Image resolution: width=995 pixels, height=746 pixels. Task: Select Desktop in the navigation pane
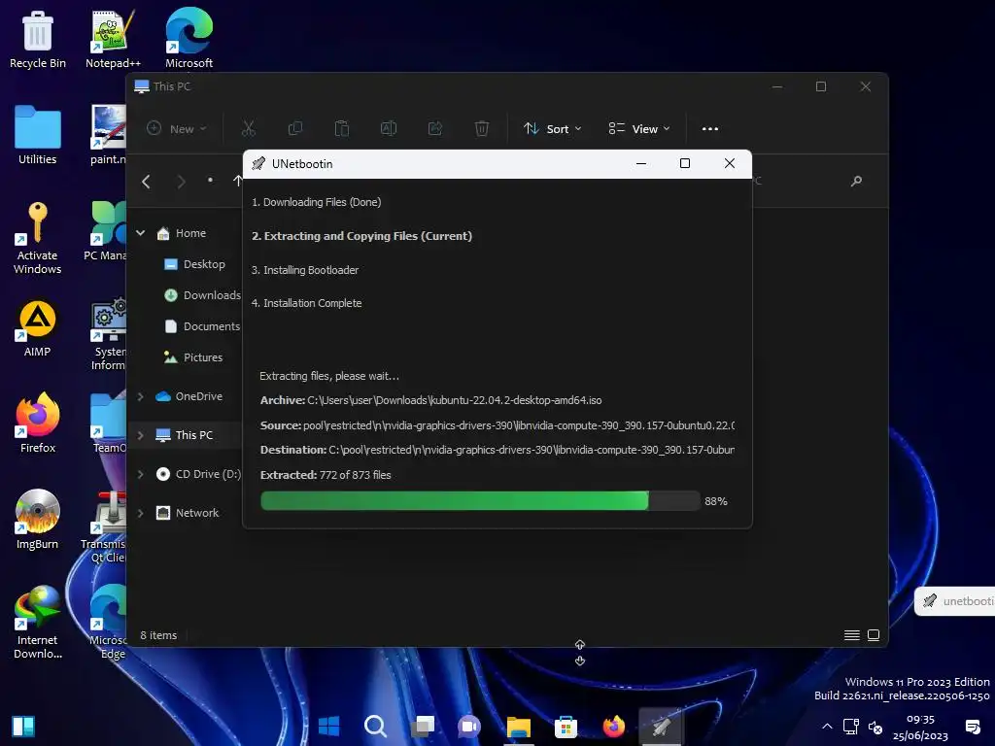(x=194, y=264)
